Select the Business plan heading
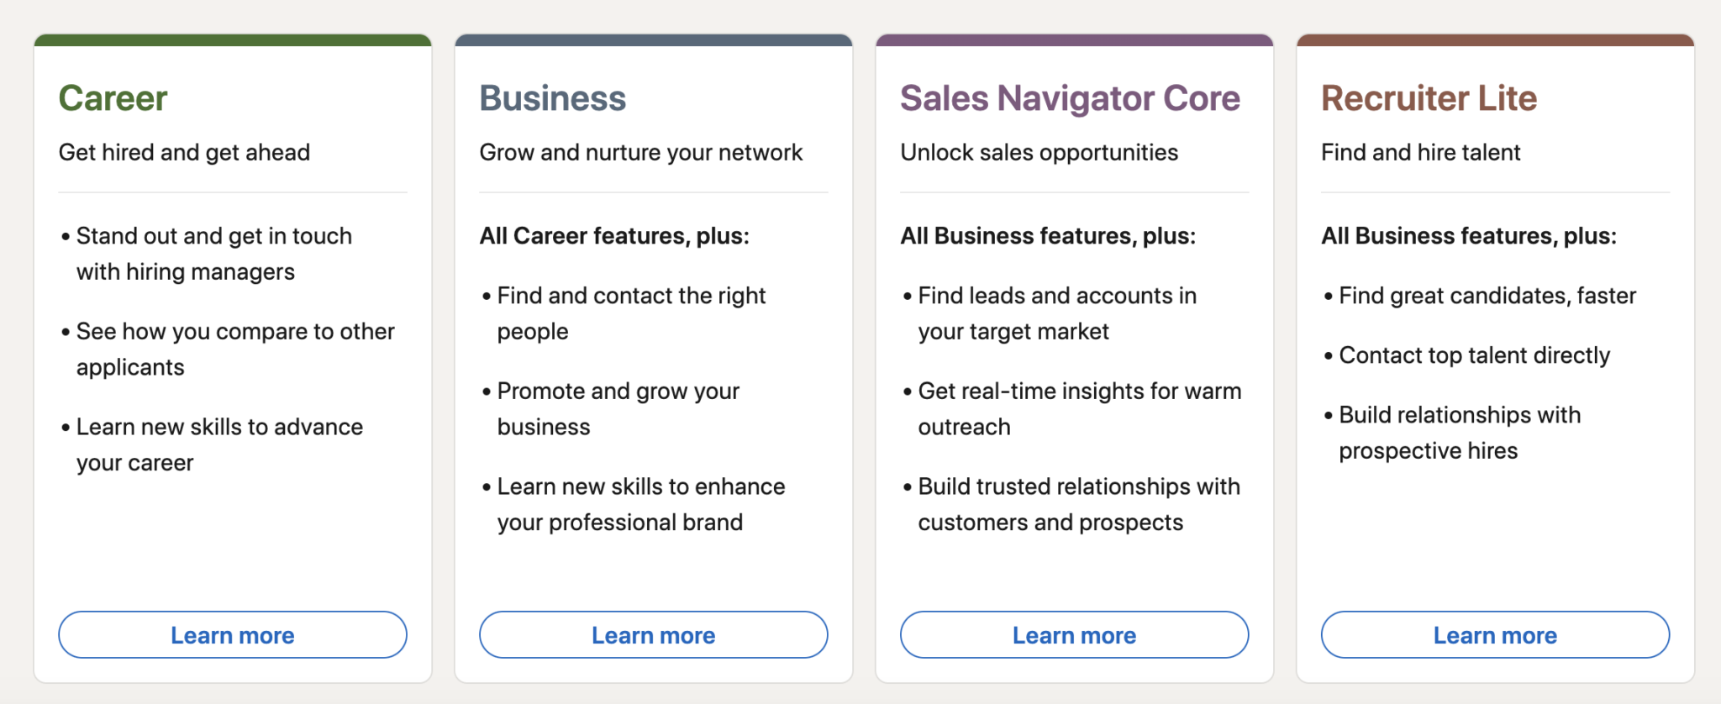This screenshot has width=1721, height=704. point(552,97)
